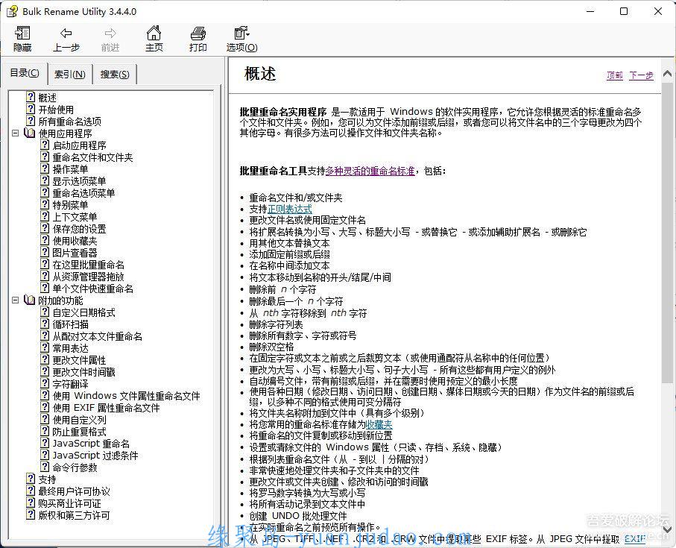
Task: Click the page icon beside 自定义日期格式
Action: [x=45, y=312]
